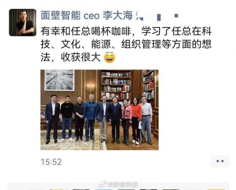Click the man in the suit, far left
This screenshot has width=236, height=190.
tap(52, 119)
